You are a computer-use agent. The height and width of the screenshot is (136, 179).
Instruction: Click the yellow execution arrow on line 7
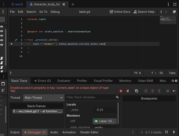12,44
